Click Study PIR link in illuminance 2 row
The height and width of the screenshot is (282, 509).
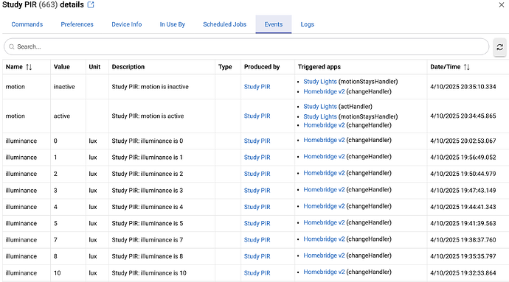click(257, 174)
